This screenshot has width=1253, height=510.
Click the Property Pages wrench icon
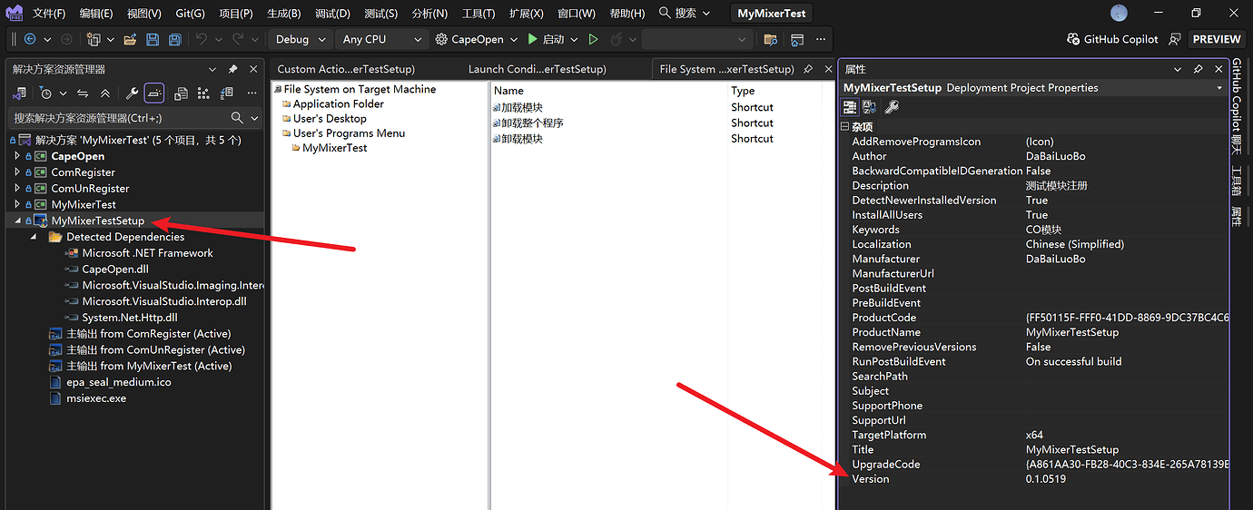click(892, 107)
